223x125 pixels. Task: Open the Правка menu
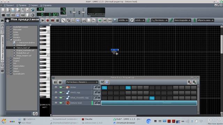tap(21, 5)
